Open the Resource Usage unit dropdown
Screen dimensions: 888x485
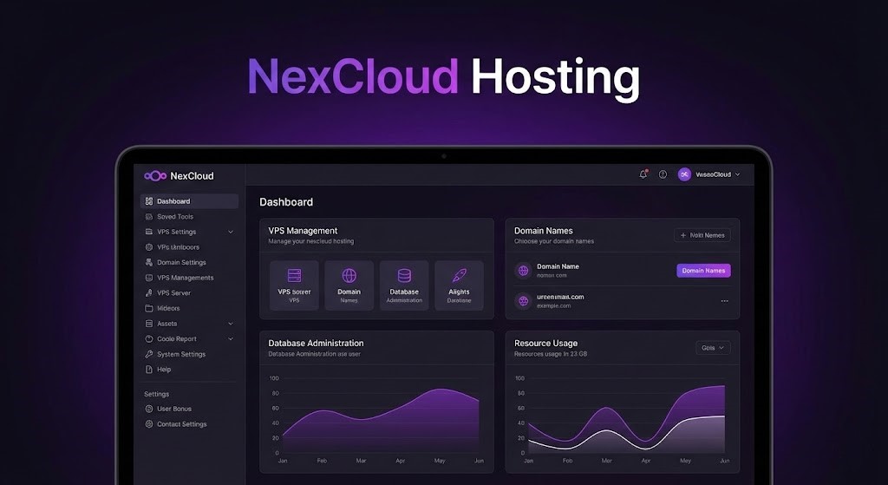tap(713, 348)
